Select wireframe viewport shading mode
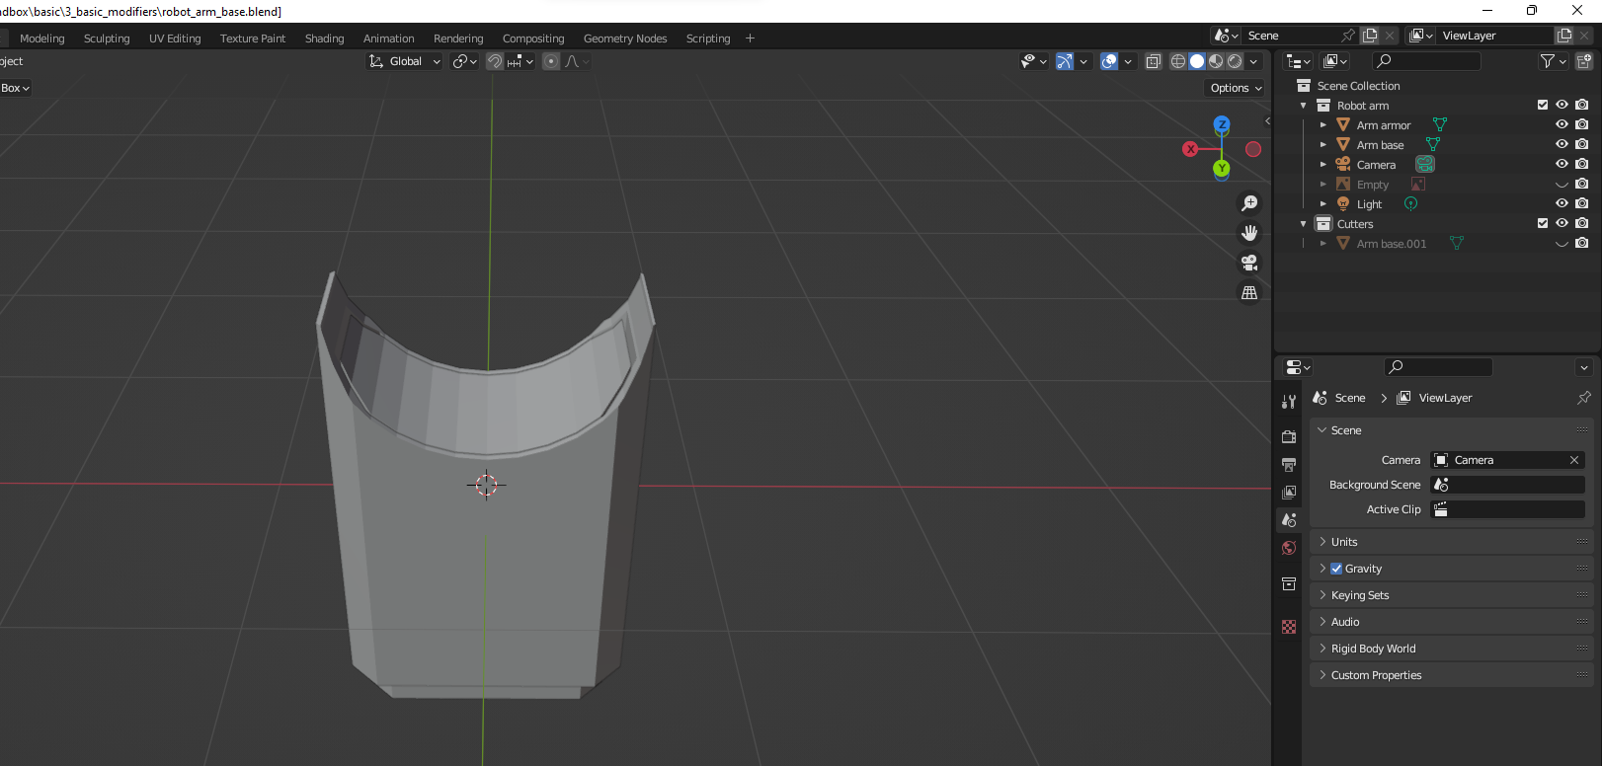Screen dimensions: 1602x766 (x=1178, y=61)
